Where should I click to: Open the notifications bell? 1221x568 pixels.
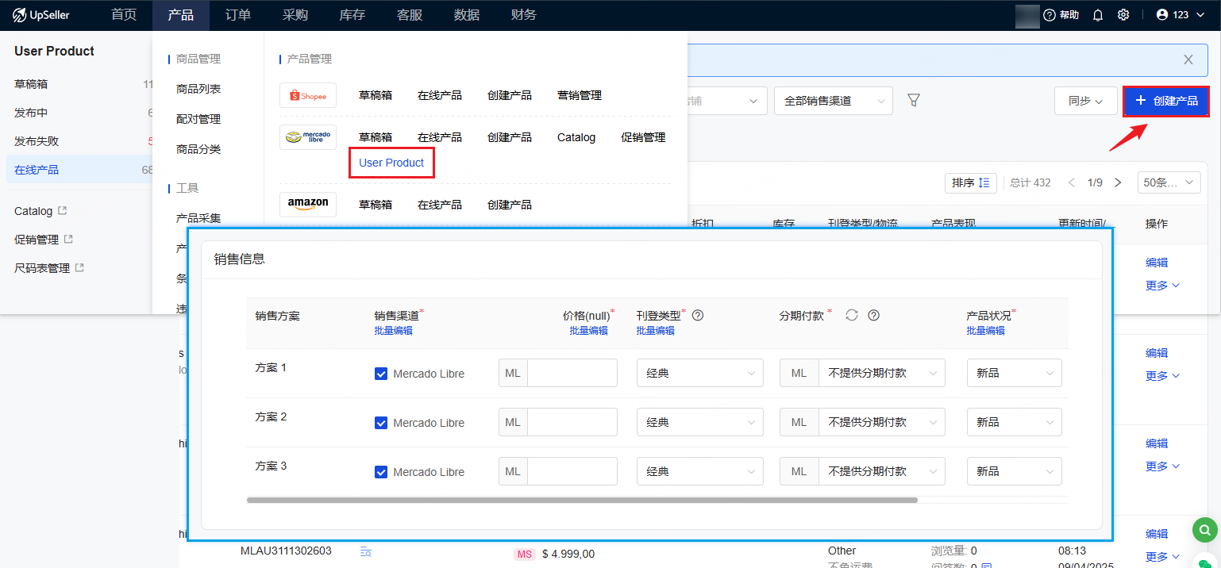[1098, 15]
